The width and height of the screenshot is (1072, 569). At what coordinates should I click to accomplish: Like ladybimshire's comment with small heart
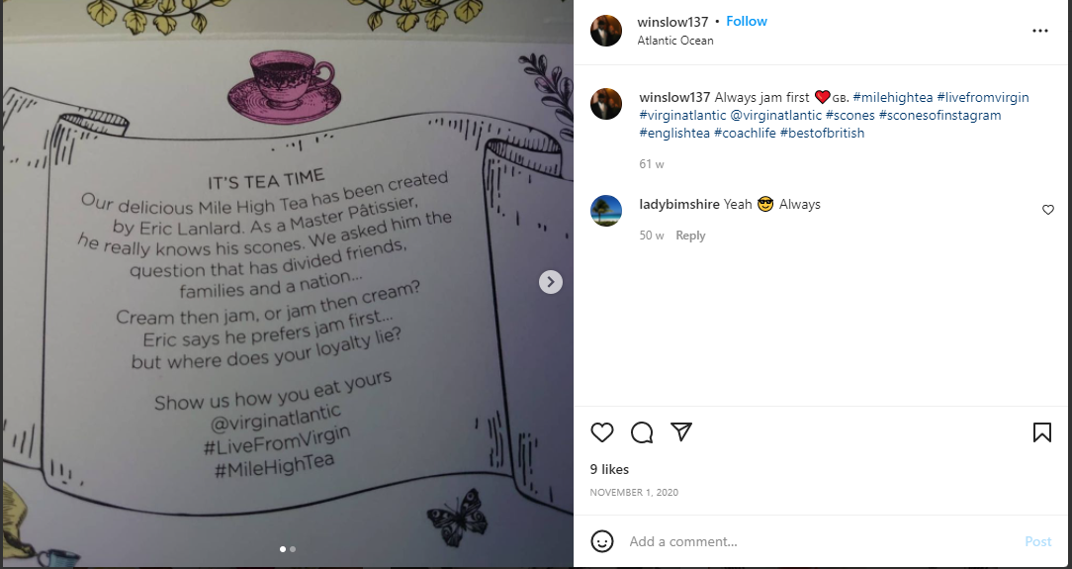point(1047,210)
